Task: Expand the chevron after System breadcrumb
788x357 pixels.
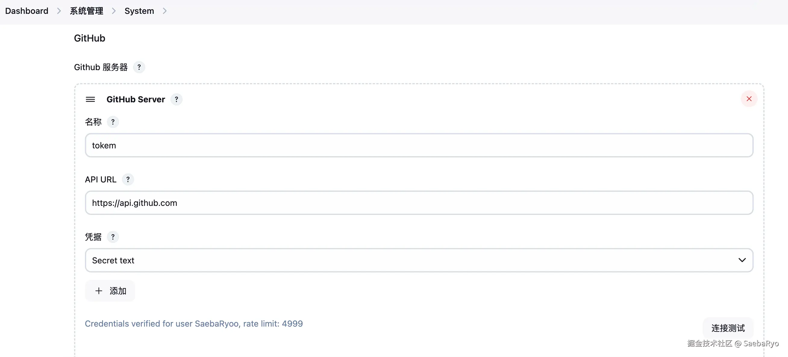Action: point(164,11)
